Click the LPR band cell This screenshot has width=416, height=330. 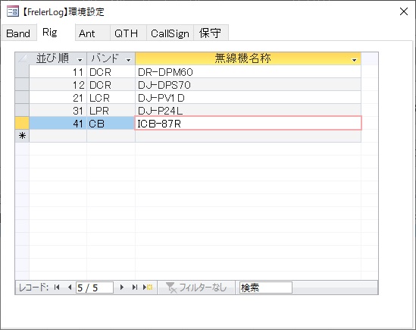pos(111,111)
